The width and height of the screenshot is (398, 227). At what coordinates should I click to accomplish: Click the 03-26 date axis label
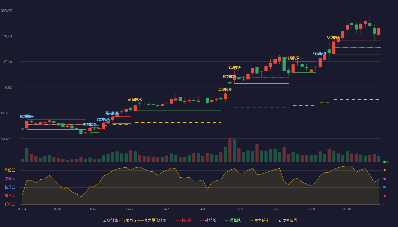tap(94, 209)
